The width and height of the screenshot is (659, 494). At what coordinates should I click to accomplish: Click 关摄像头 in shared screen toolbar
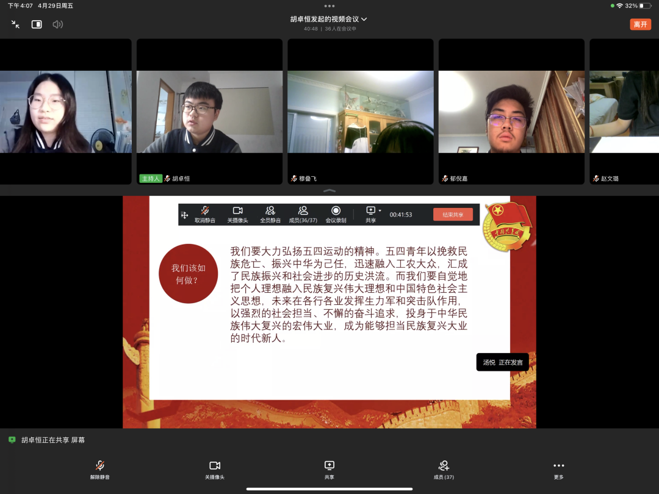[x=237, y=215]
